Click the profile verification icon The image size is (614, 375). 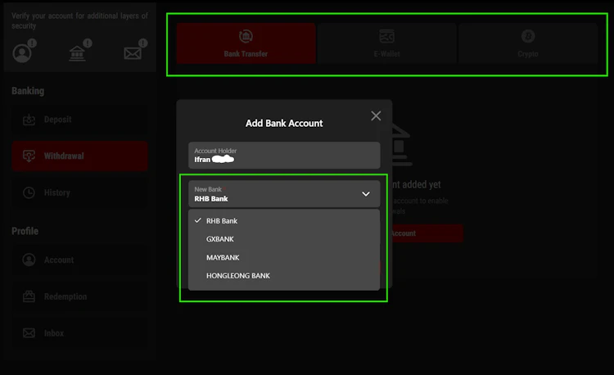pyautogui.click(x=22, y=53)
